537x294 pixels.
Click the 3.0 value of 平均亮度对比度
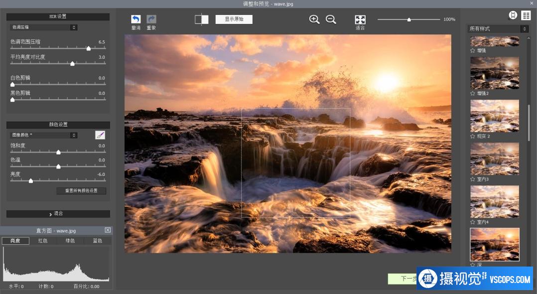pyautogui.click(x=102, y=57)
